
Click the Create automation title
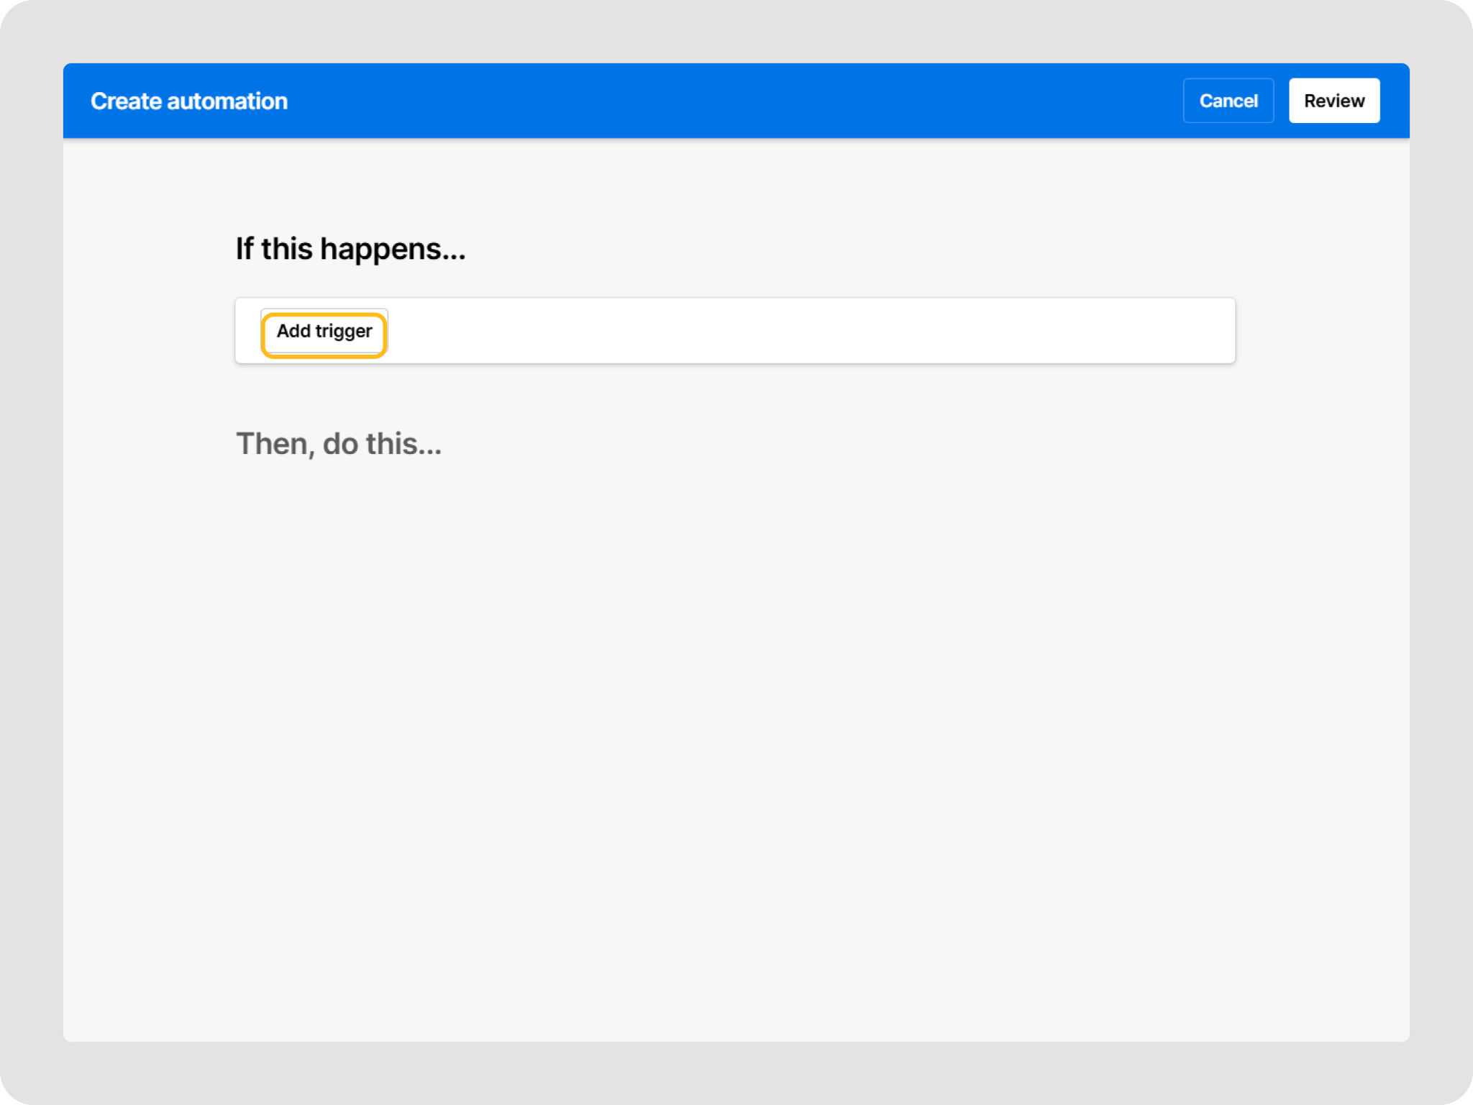point(188,101)
